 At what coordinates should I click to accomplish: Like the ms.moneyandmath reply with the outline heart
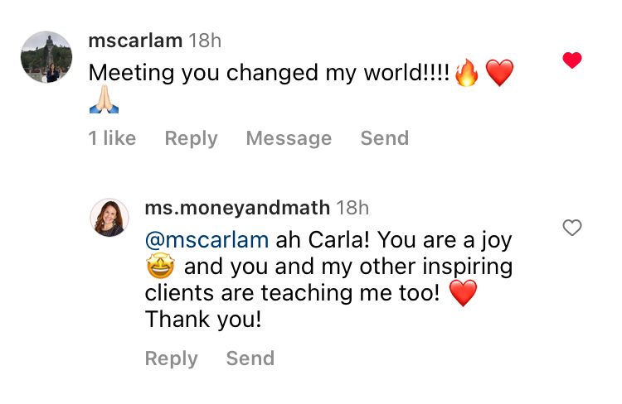572,228
